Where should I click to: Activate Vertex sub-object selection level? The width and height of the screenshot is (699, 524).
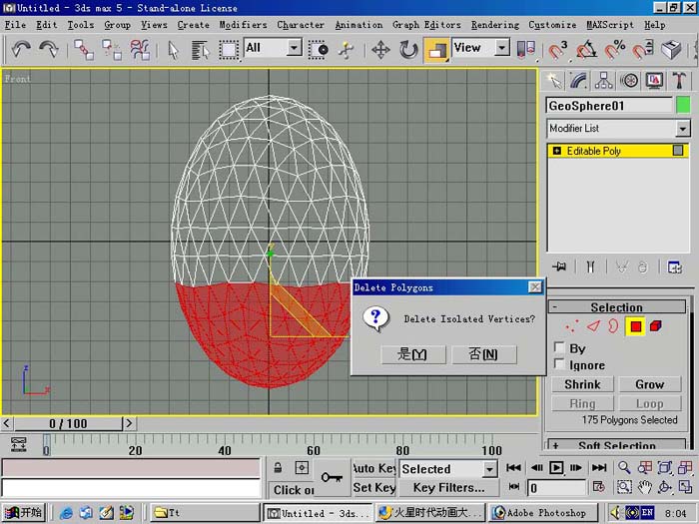[x=571, y=326]
